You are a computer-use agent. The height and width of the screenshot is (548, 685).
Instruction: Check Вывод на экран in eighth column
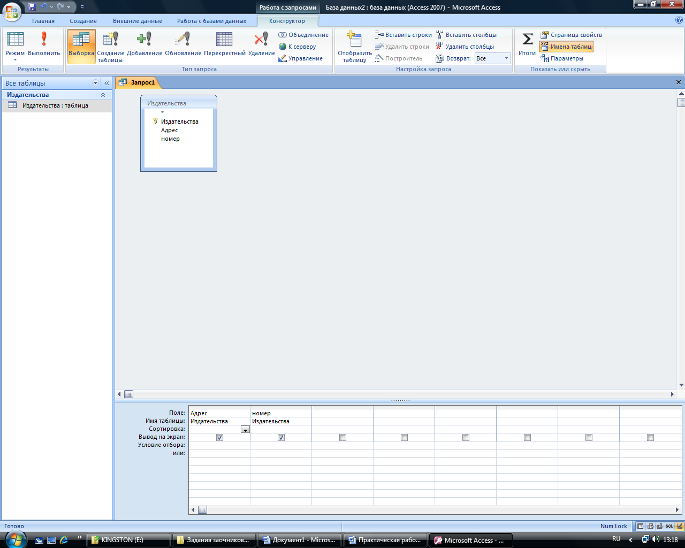pyautogui.click(x=650, y=437)
